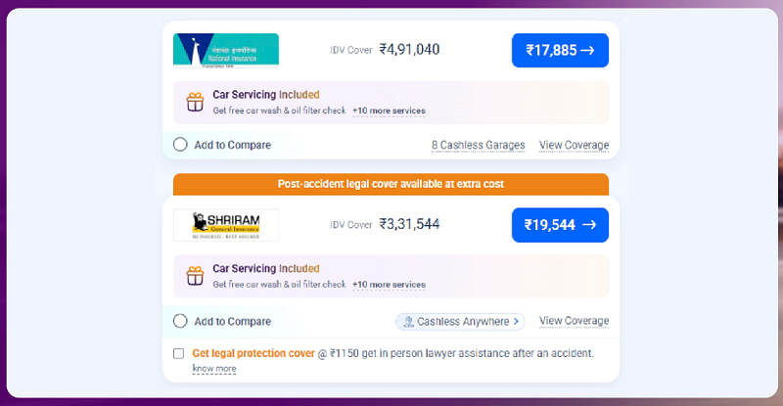
Task: Click gift icon in Shriram card
Action: 195,276
